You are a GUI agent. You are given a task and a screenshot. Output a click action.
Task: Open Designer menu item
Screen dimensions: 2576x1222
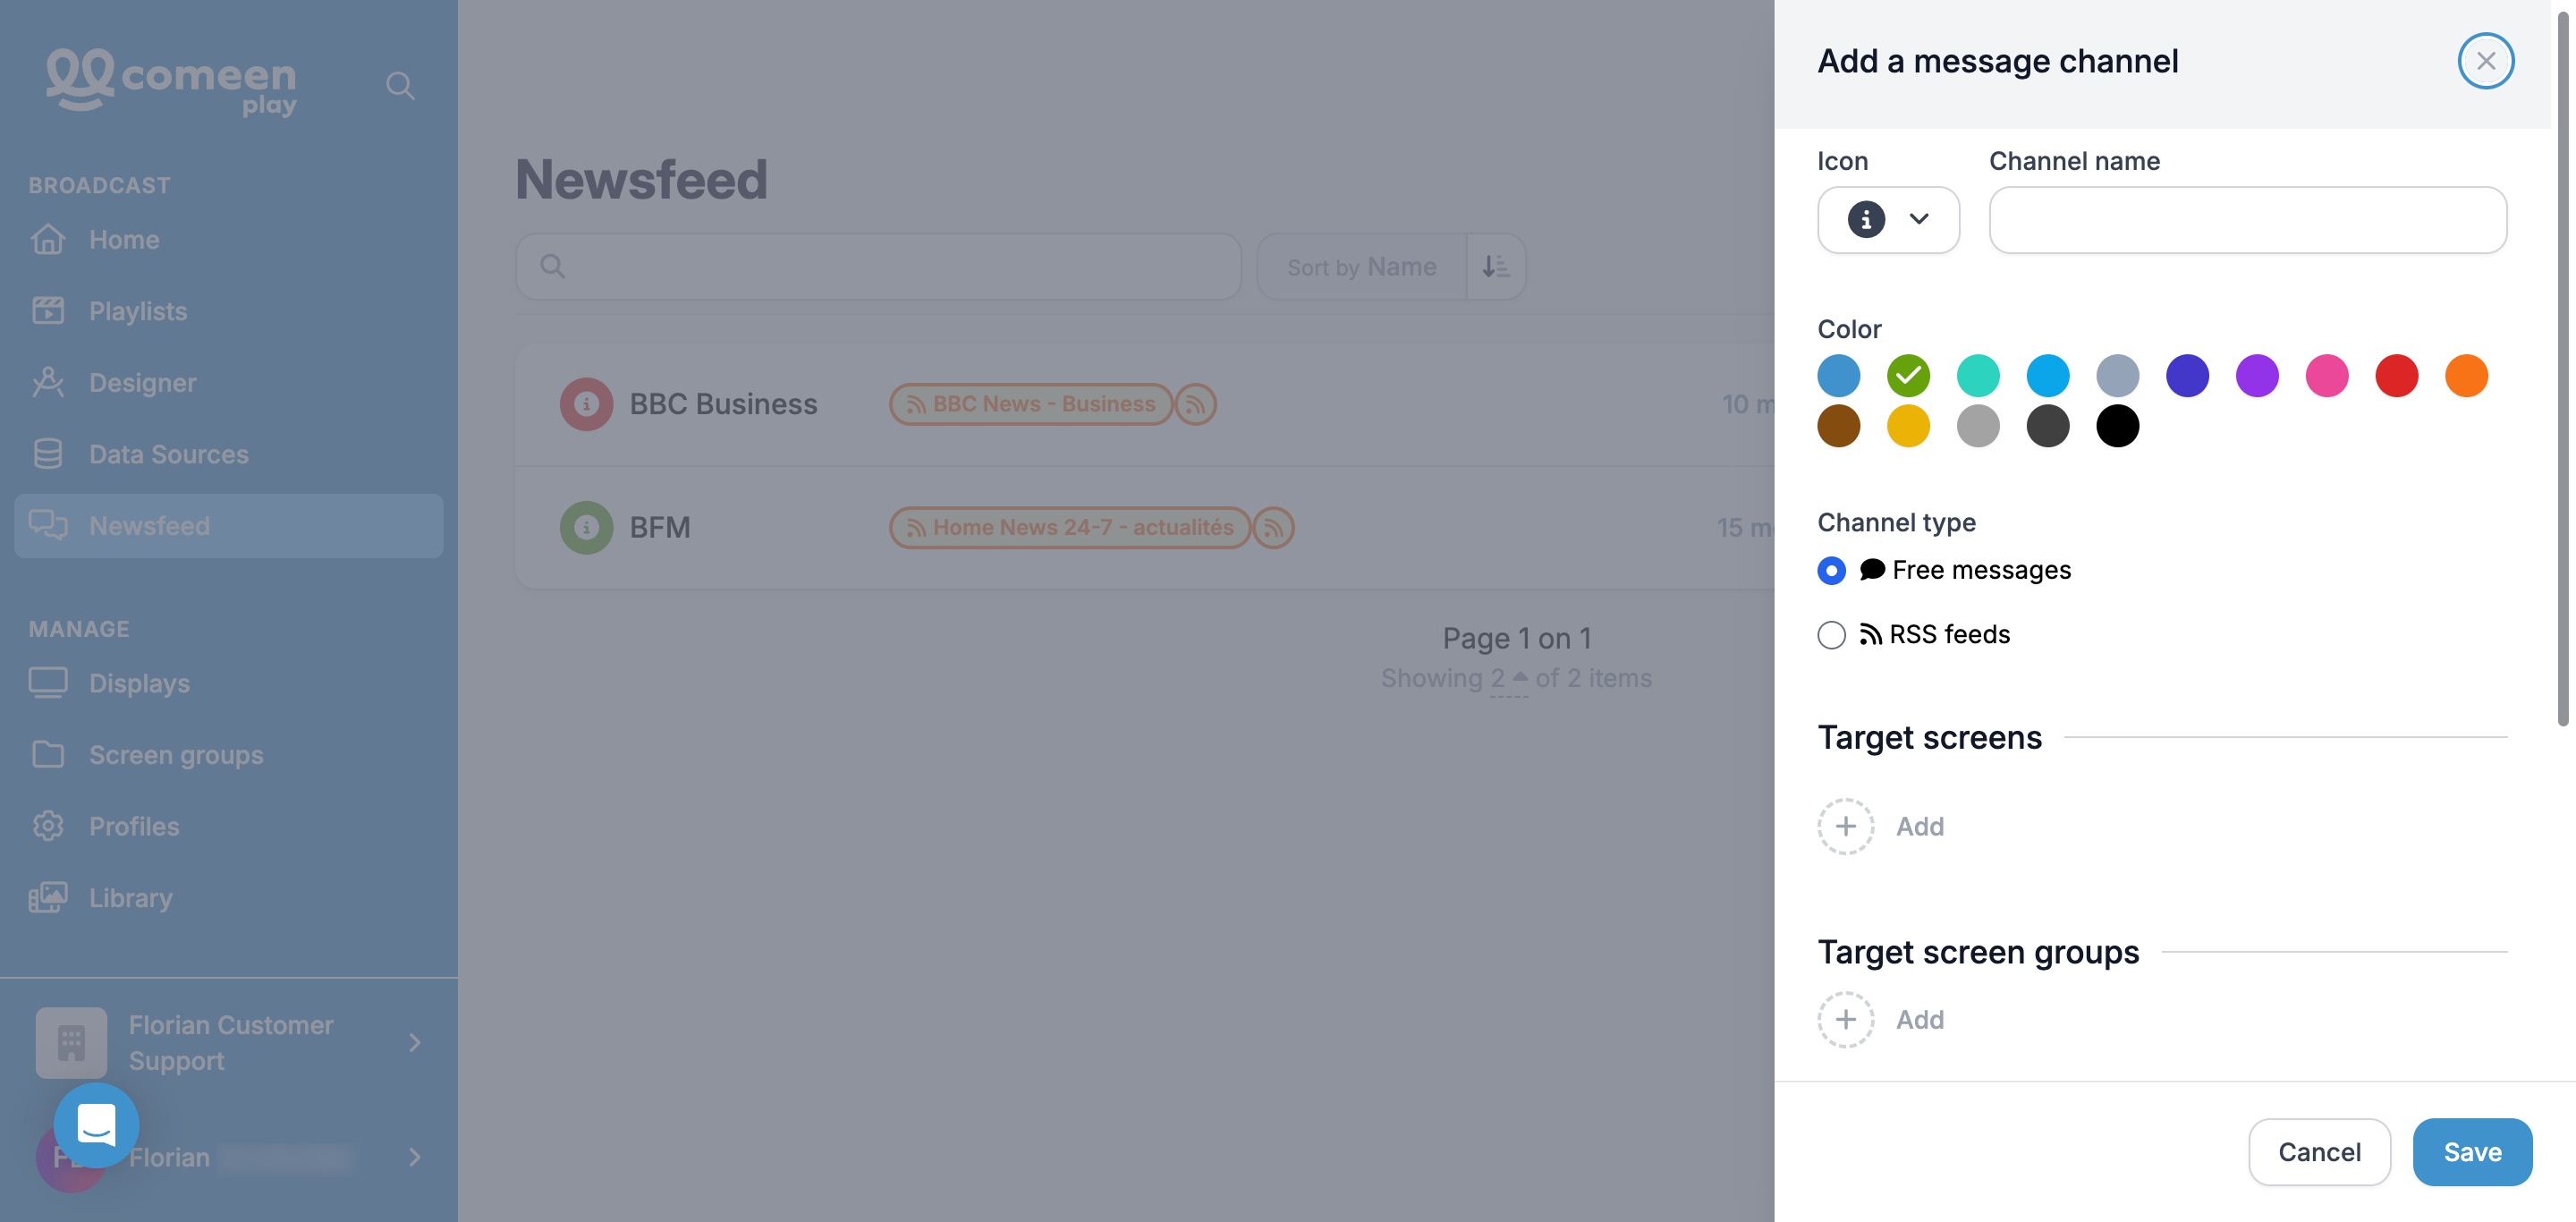(x=229, y=383)
